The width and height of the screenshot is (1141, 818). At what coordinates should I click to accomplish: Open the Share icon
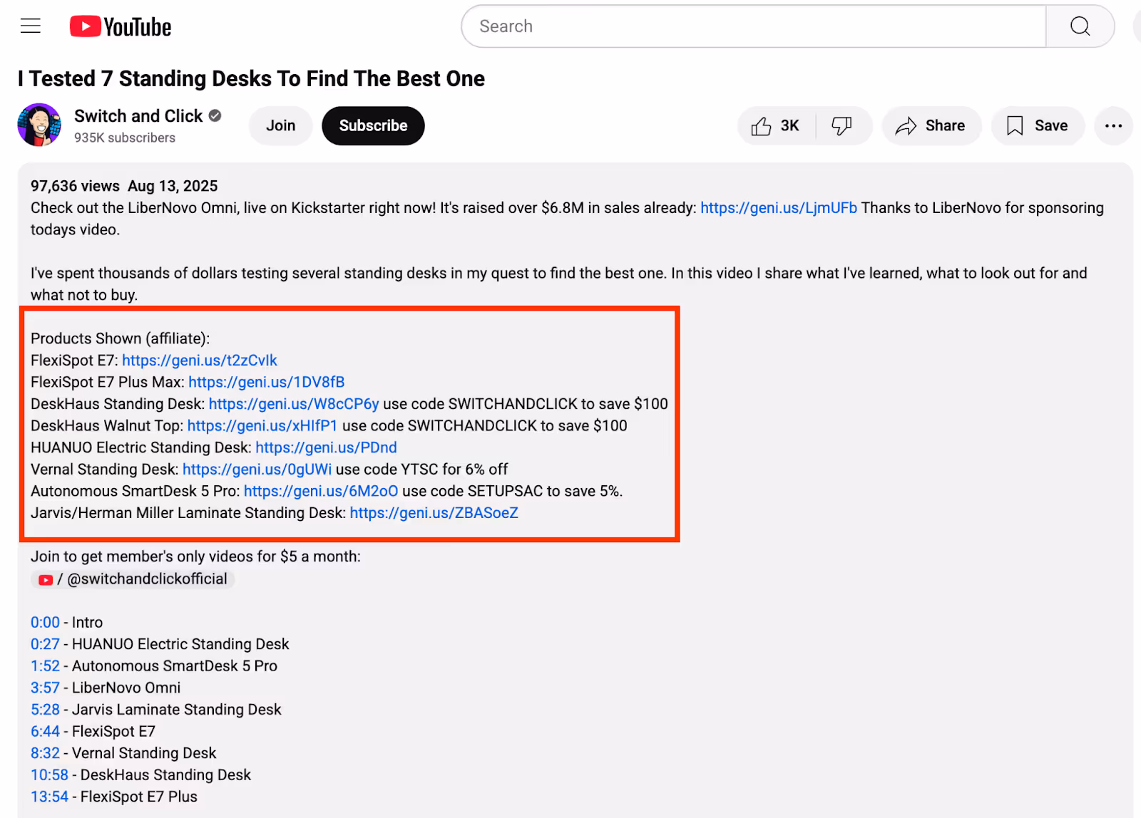pyautogui.click(x=908, y=125)
